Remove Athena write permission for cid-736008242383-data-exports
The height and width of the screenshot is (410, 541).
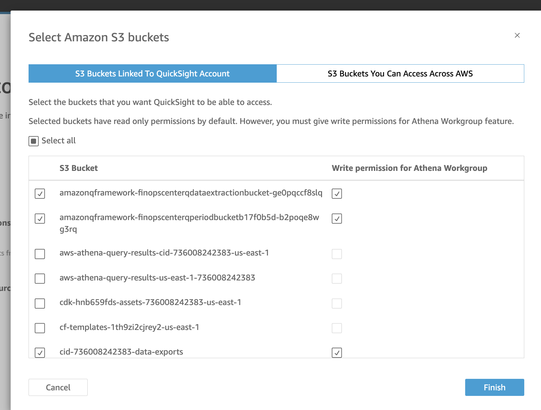point(337,353)
